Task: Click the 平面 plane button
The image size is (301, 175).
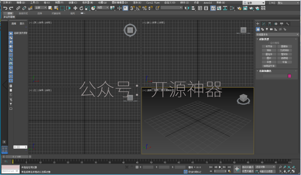Action: click(x=285, y=62)
